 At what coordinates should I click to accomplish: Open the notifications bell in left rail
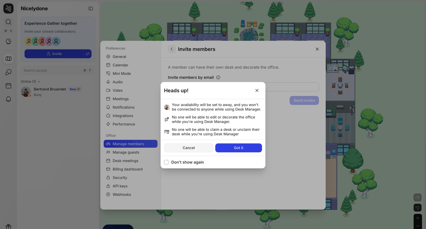(8, 99)
